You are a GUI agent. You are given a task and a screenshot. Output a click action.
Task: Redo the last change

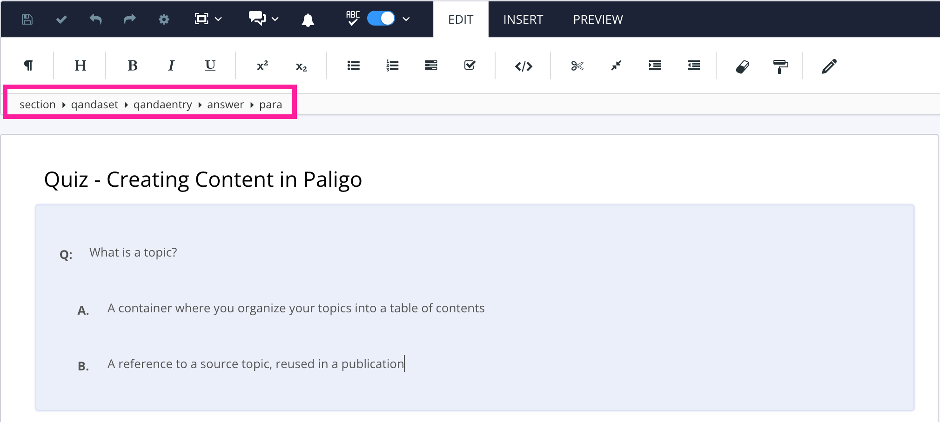[x=129, y=19]
